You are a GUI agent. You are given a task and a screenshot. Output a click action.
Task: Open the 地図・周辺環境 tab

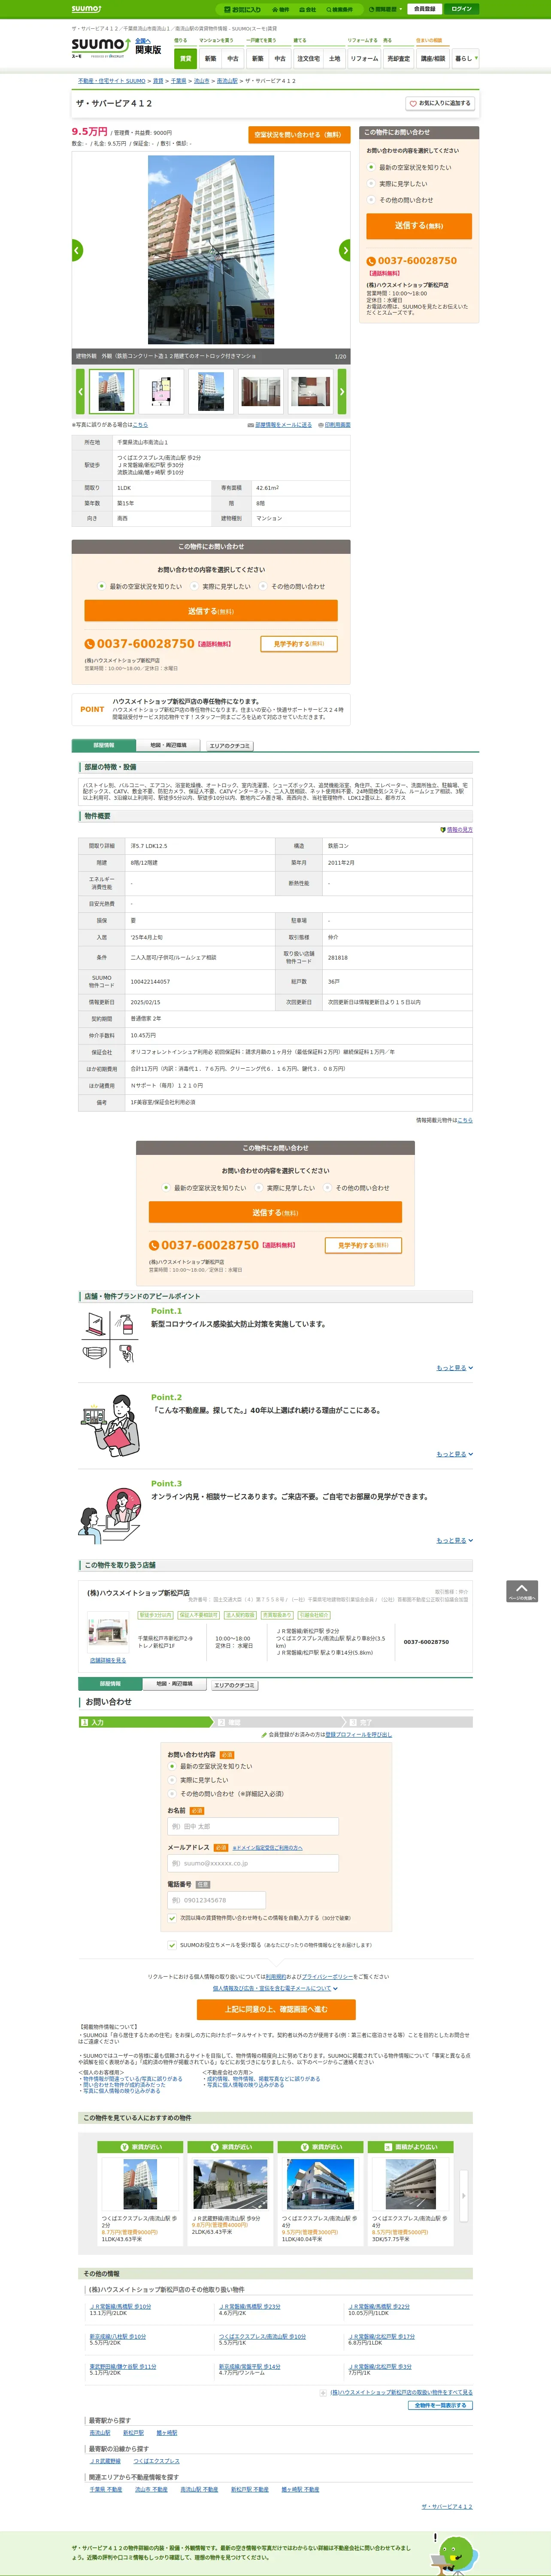(x=168, y=745)
